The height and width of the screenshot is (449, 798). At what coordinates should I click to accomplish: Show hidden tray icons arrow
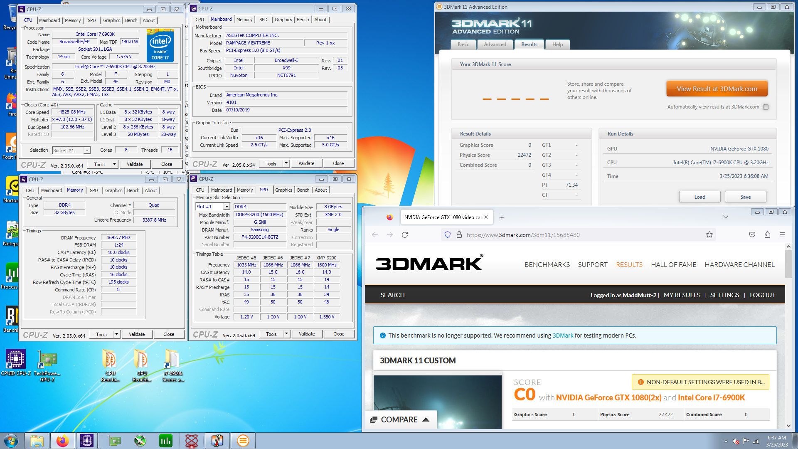click(726, 442)
